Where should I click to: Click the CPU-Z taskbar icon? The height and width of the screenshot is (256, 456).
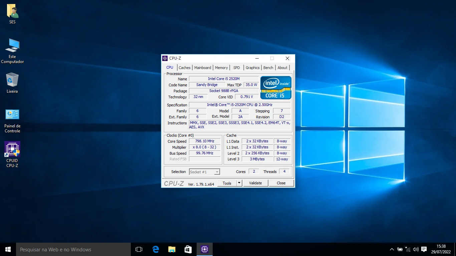coord(205,249)
